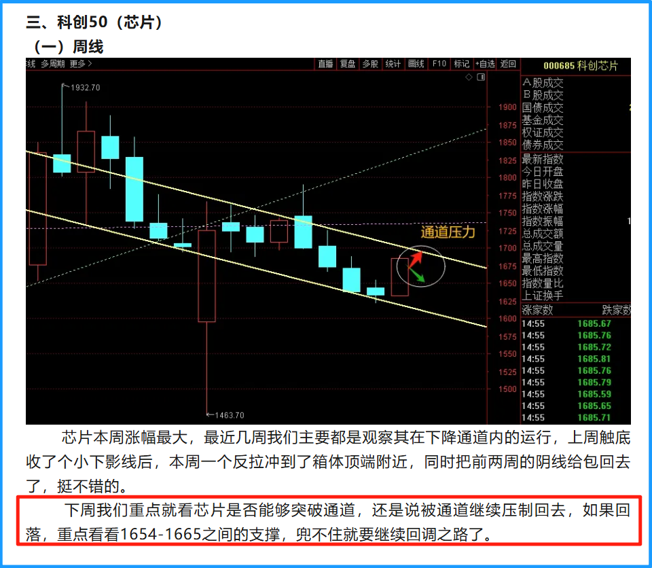Select the B股成交 row
The height and width of the screenshot is (568, 652).
click(543, 95)
